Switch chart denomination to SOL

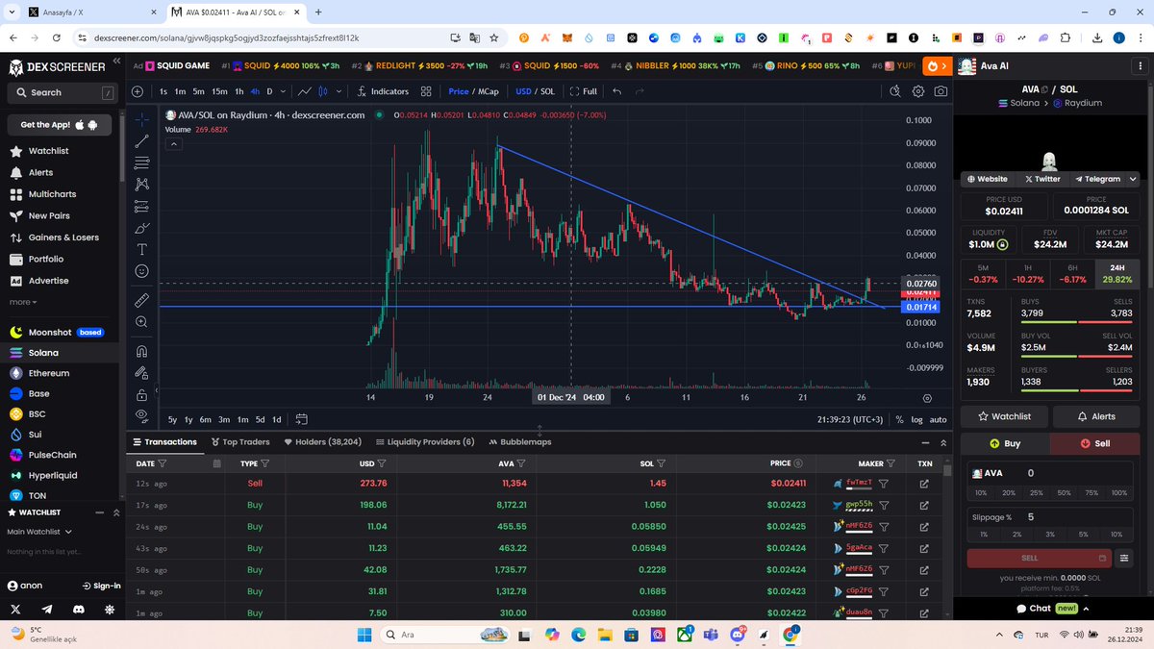coord(547,91)
